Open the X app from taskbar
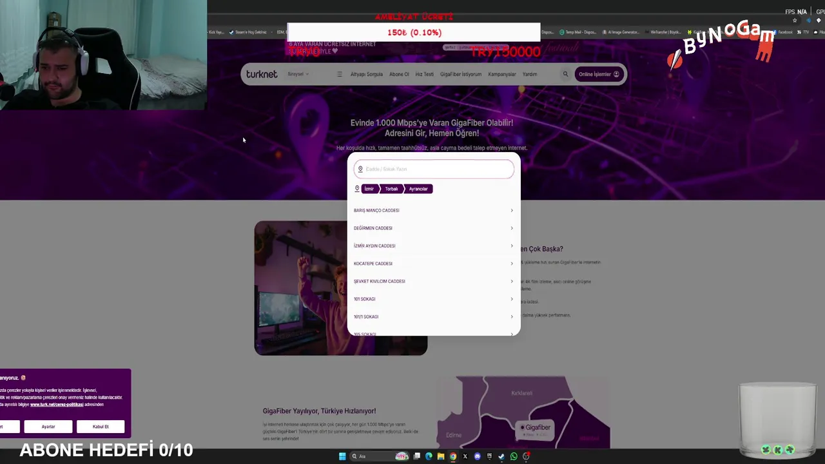Viewport: 825px width, 464px height. coord(465,456)
